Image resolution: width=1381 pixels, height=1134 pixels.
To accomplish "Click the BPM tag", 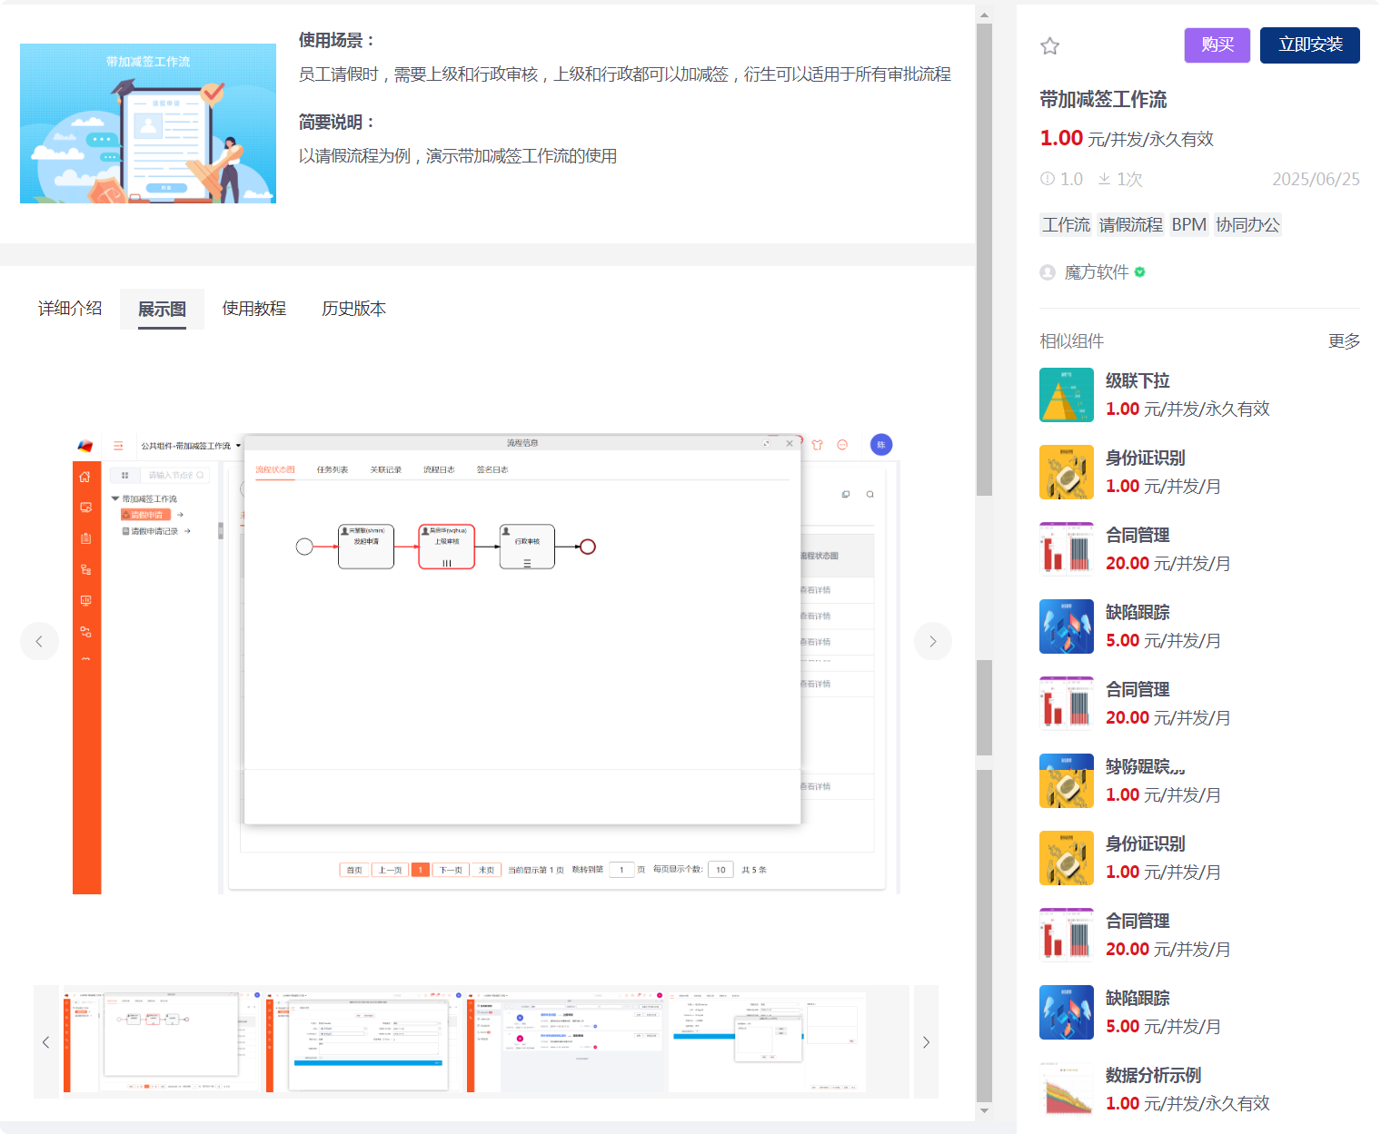I will point(1188,224).
